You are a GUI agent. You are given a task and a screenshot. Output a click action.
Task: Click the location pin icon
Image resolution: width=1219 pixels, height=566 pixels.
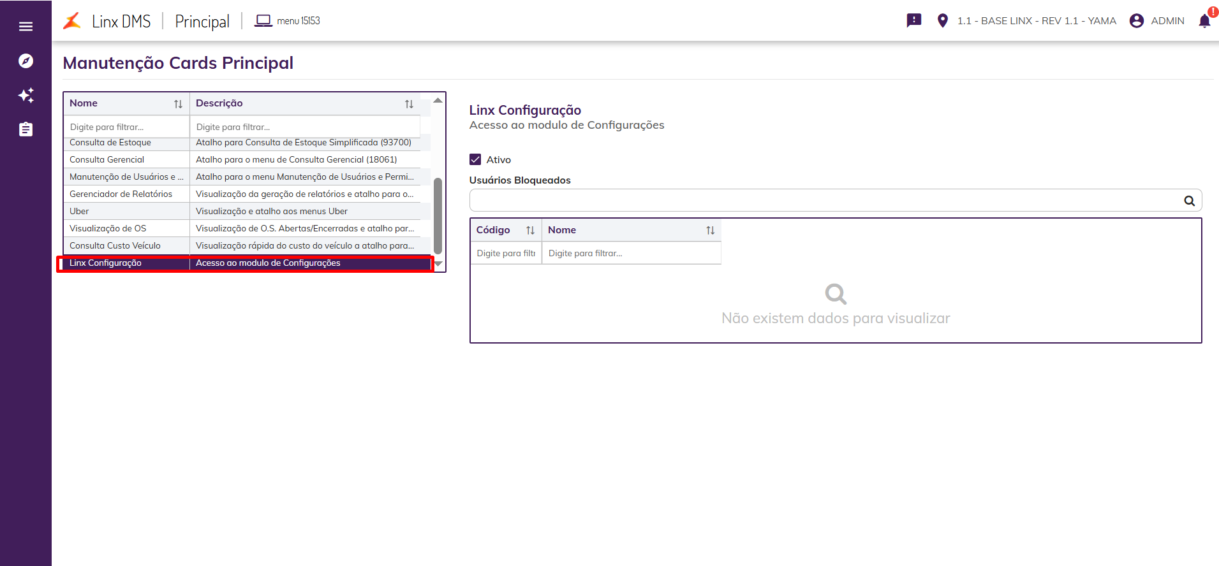(x=942, y=20)
